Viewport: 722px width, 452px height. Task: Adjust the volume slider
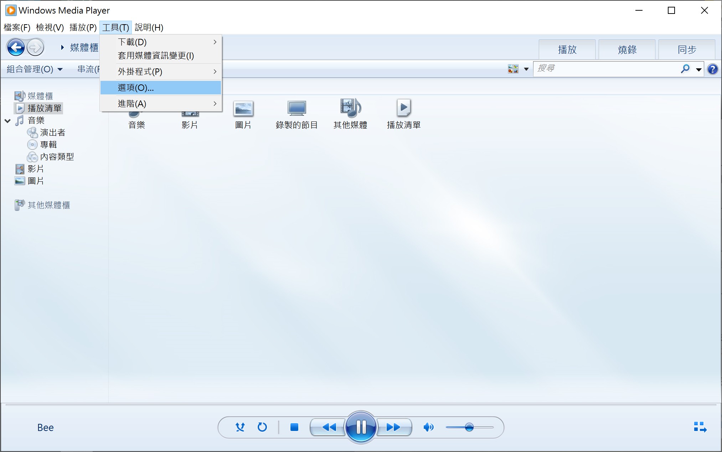469,427
